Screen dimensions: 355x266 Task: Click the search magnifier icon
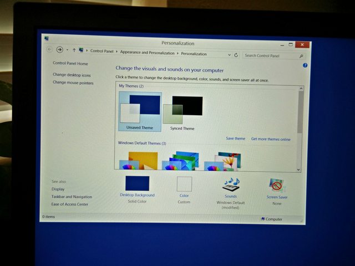301,56
